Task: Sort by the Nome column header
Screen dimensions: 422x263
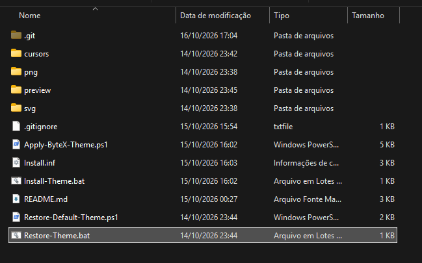Action: point(30,16)
